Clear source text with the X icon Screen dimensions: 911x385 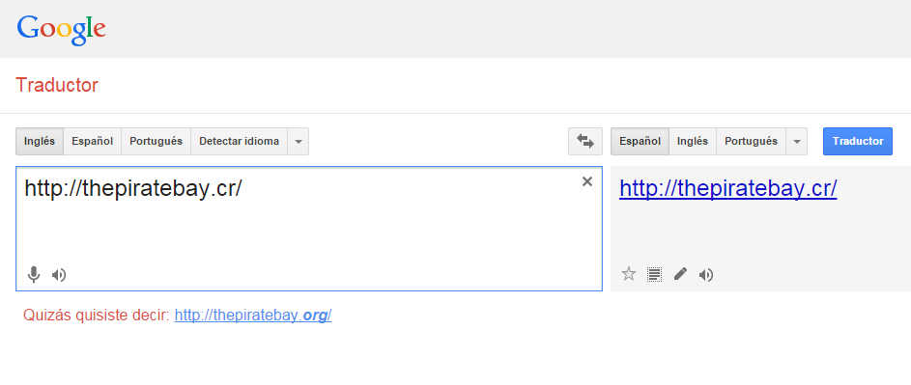[x=587, y=181]
